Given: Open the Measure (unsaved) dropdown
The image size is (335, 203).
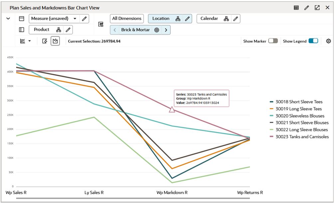Looking at the screenshot, I should (x=76, y=19).
